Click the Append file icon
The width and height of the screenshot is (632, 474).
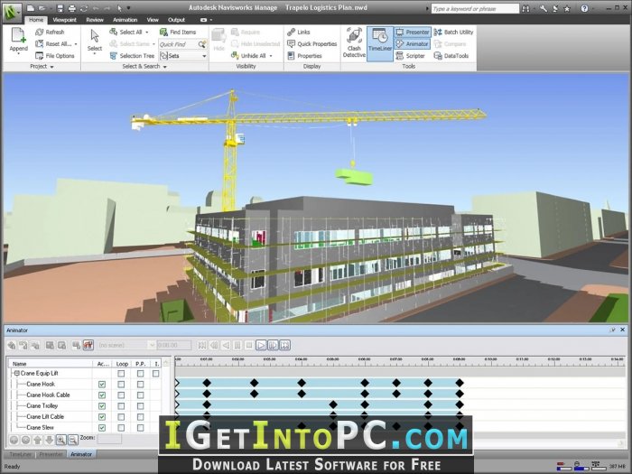click(x=19, y=35)
